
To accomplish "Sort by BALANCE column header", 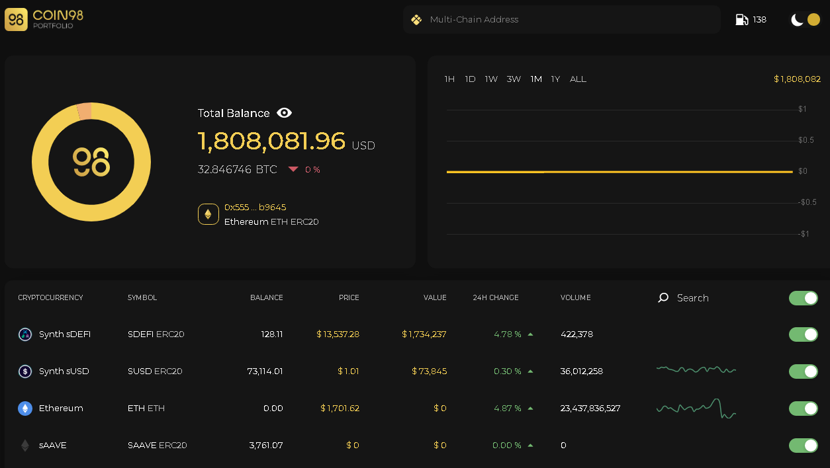I will click(267, 298).
